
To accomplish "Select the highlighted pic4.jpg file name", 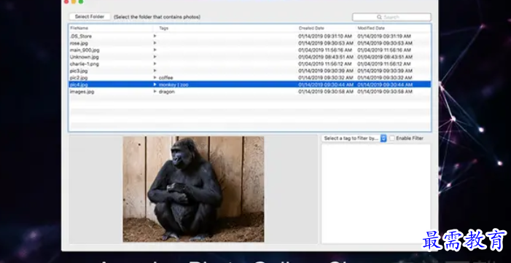I will click(79, 85).
